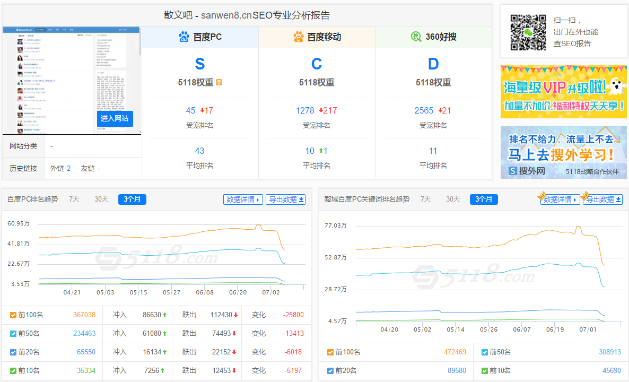Viewport: 629px width, 382px height.
Task: Click the question mark icon beside 5118权重
Action: (219, 82)
